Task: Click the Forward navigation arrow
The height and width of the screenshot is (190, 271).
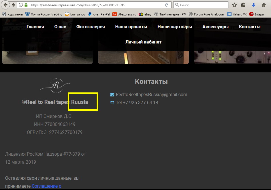Action: coord(13,5)
